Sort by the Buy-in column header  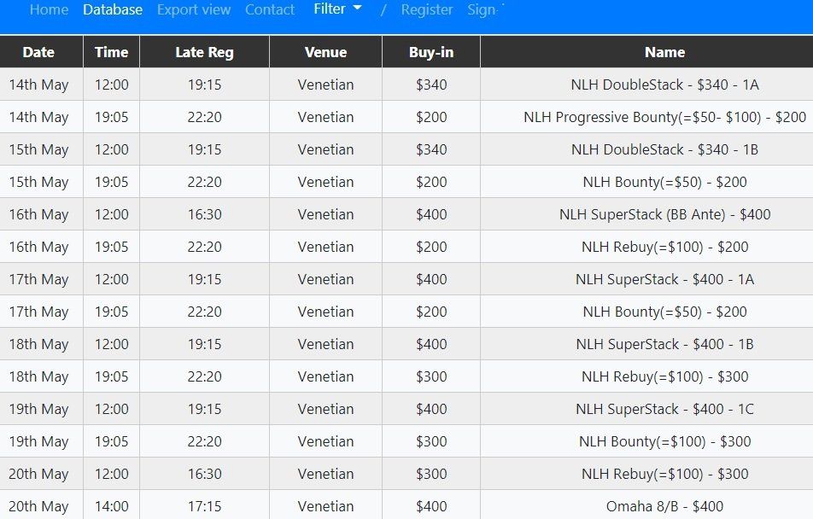point(431,52)
